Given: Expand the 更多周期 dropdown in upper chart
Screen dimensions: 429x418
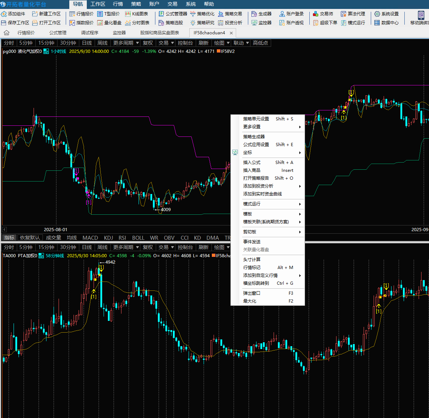Looking at the screenshot, I should tap(126, 43).
